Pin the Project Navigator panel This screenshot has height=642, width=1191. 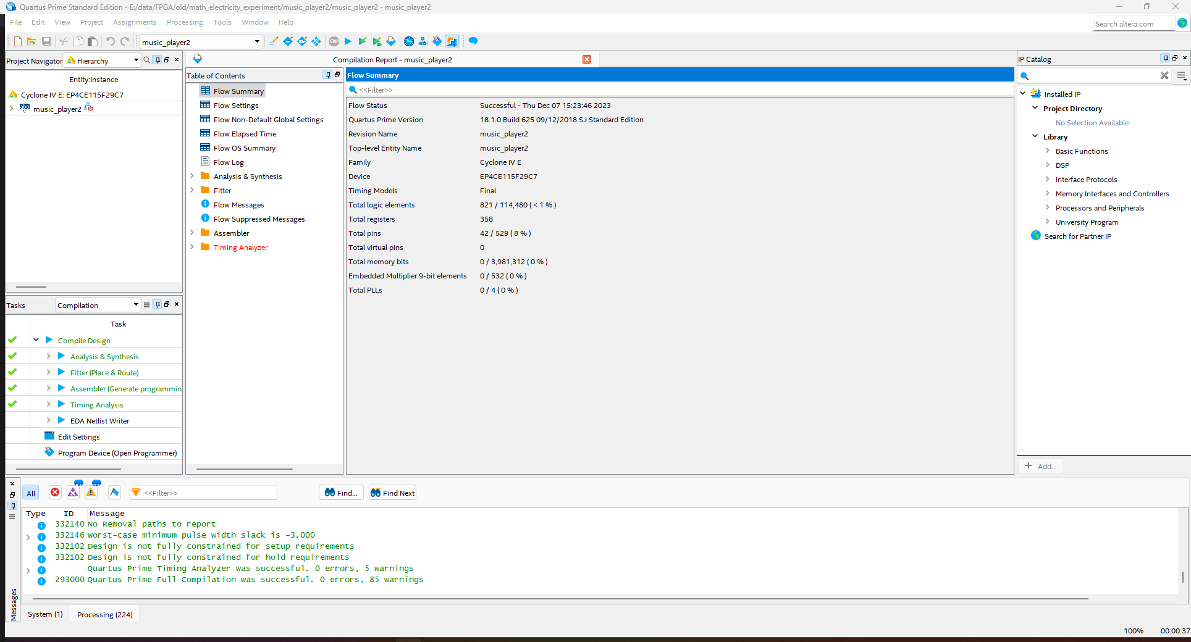pyautogui.click(x=158, y=60)
